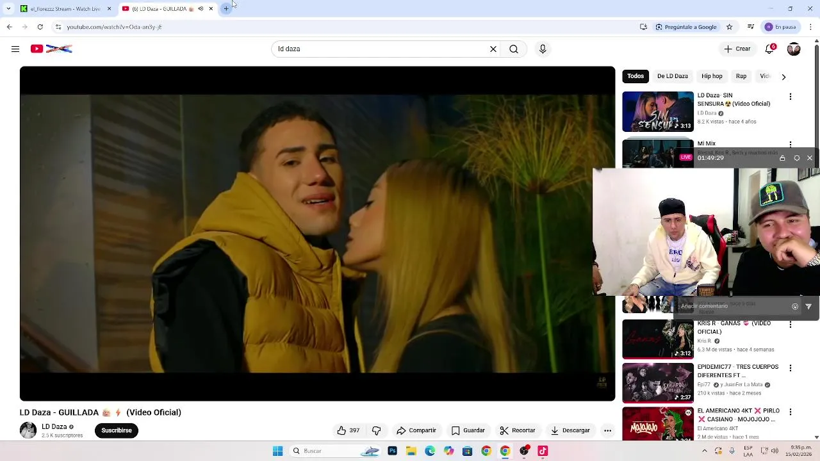Open File Explorer from the taskbar
The image size is (820, 461).
[x=411, y=451]
